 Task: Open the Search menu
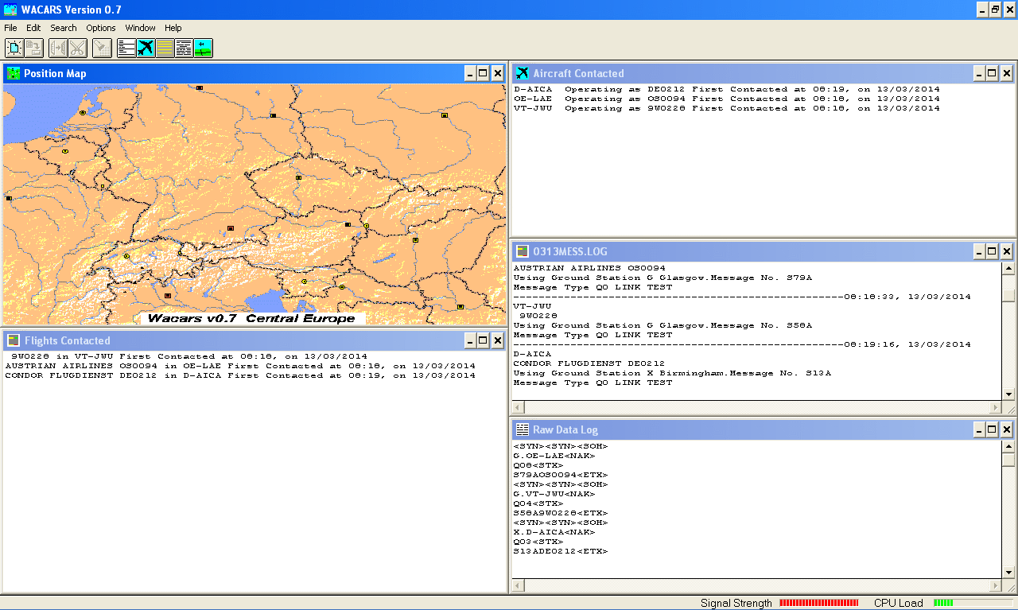coord(64,28)
